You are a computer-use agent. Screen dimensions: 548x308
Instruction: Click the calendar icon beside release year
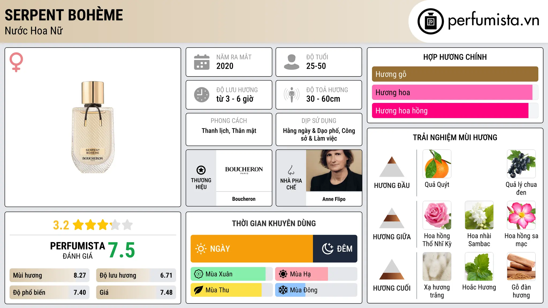(202, 62)
